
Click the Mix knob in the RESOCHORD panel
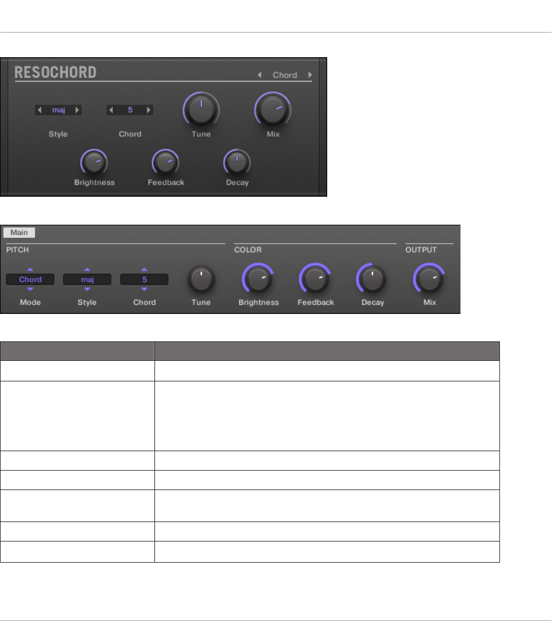pos(273,109)
